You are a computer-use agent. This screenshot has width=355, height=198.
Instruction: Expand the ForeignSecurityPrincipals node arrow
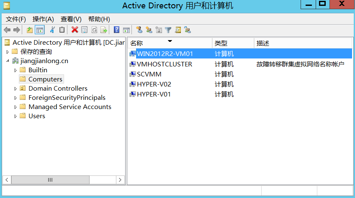click(15, 98)
